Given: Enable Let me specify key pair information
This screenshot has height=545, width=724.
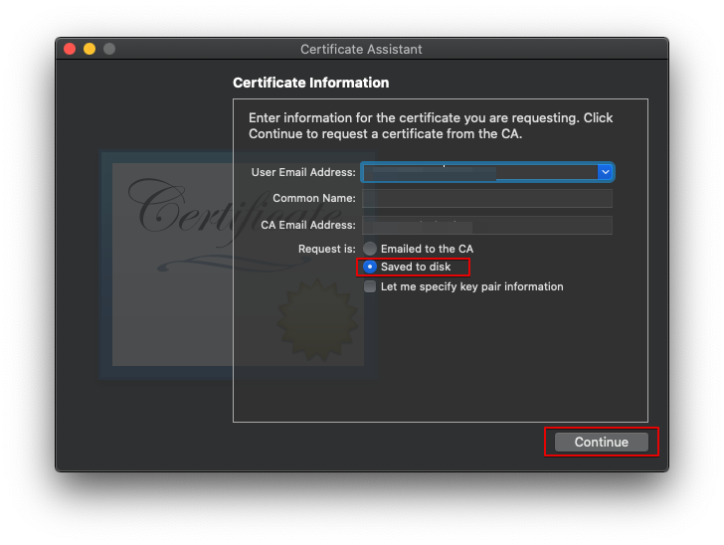Looking at the screenshot, I should pos(370,286).
